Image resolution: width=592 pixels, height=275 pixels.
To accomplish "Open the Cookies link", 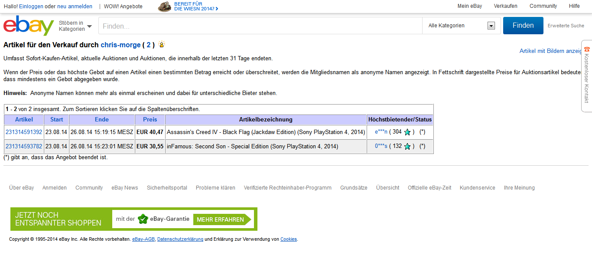I will pyautogui.click(x=289, y=239).
